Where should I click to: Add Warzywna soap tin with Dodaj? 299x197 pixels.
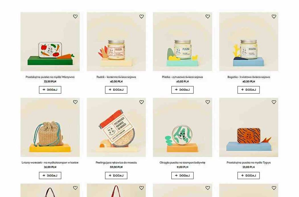tap(50, 90)
